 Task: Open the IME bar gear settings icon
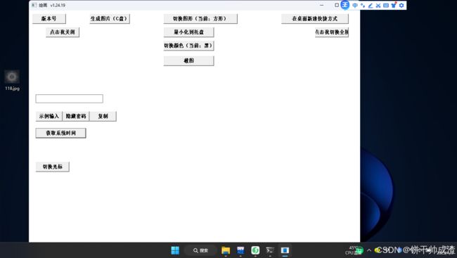pos(401,5)
